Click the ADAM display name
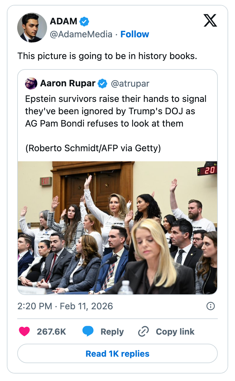Screen dimensions: 235x381 pyautogui.click(x=64, y=21)
